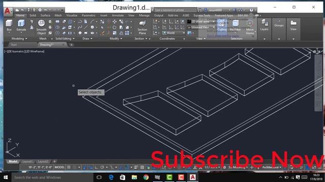This screenshot has width=325, height=182.
Task: Toggle drawing Grid display in status bar
Action: tap(69, 167)
